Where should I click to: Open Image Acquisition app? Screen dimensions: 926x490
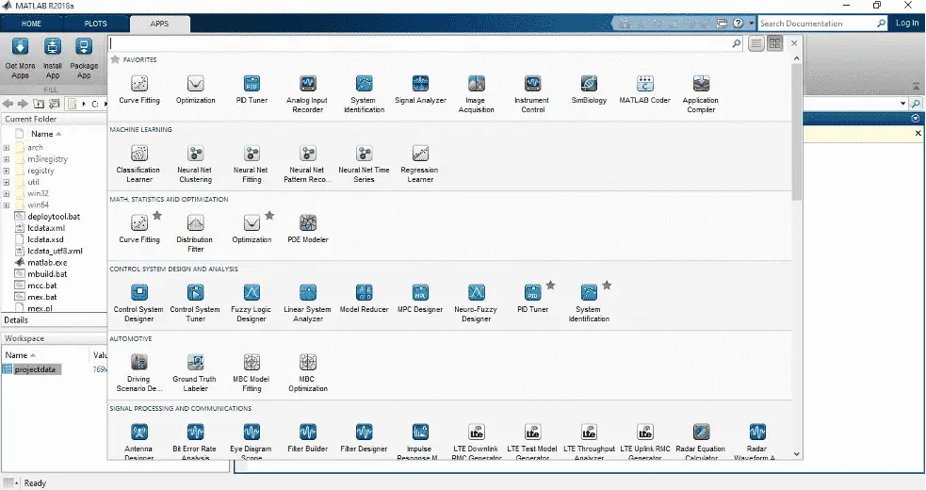pyautogui.click(x=476, y=94)
